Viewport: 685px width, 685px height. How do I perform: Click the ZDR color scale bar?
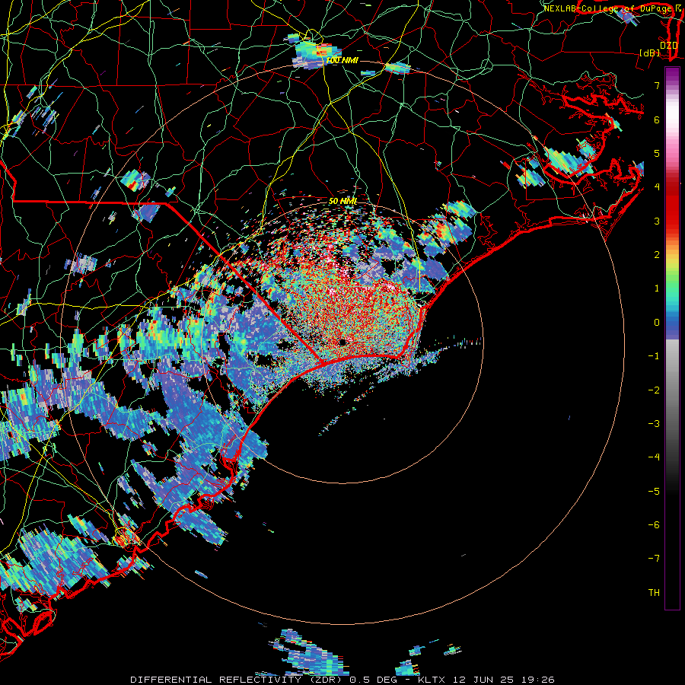click(672, 338)
